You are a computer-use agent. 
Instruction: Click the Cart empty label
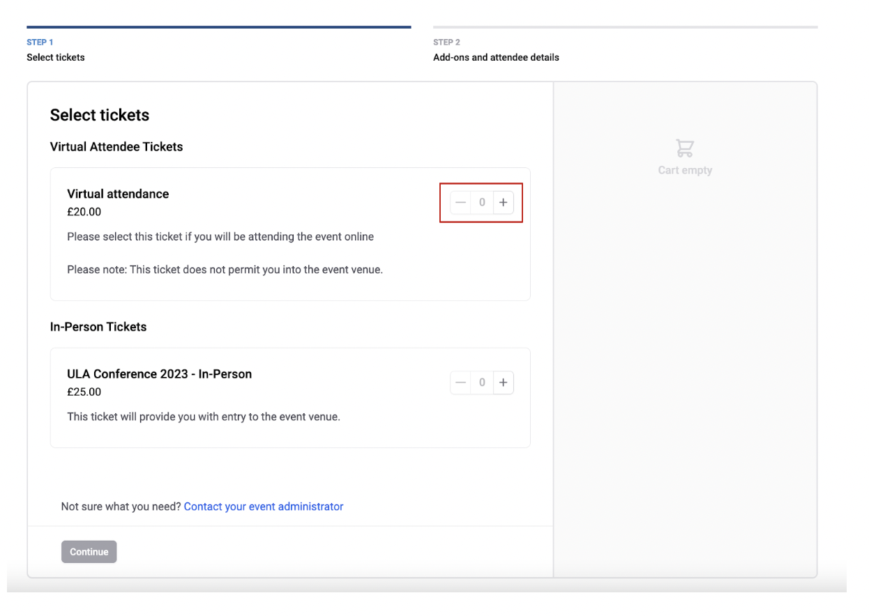[x=685, y=170]
